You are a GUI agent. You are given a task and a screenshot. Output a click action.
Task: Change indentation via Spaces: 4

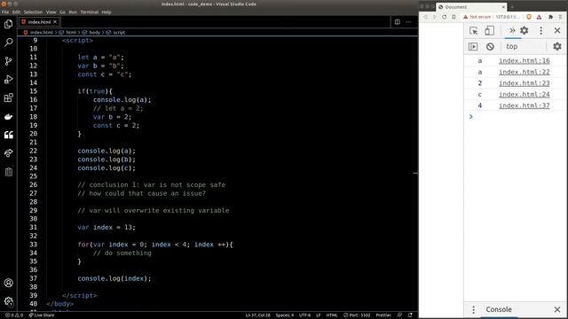pyautogui.click(x=284, y=315)
